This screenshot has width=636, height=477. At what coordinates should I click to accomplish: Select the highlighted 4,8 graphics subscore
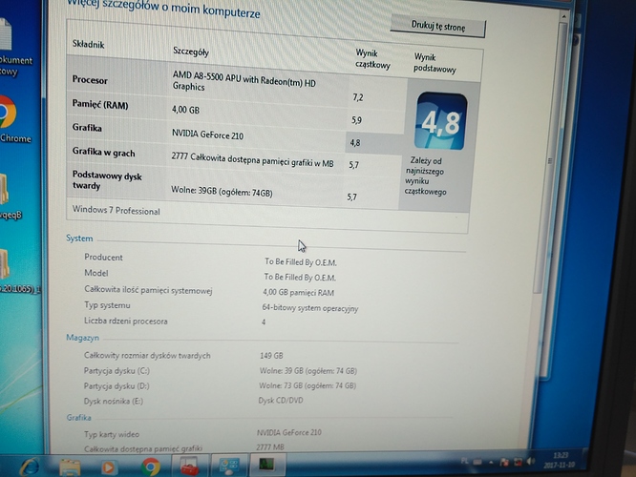click(355, 143)
